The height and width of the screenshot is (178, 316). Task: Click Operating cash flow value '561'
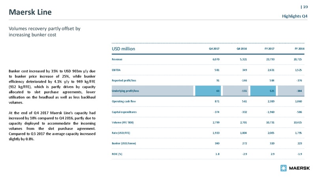point(244,101)
